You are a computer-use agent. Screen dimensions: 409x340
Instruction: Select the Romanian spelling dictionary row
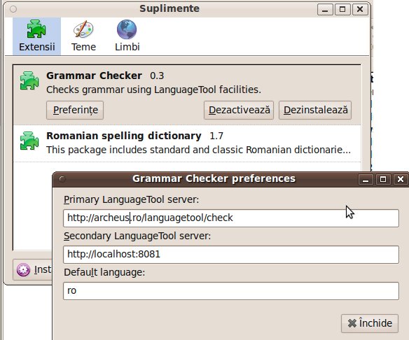point(187,143)
